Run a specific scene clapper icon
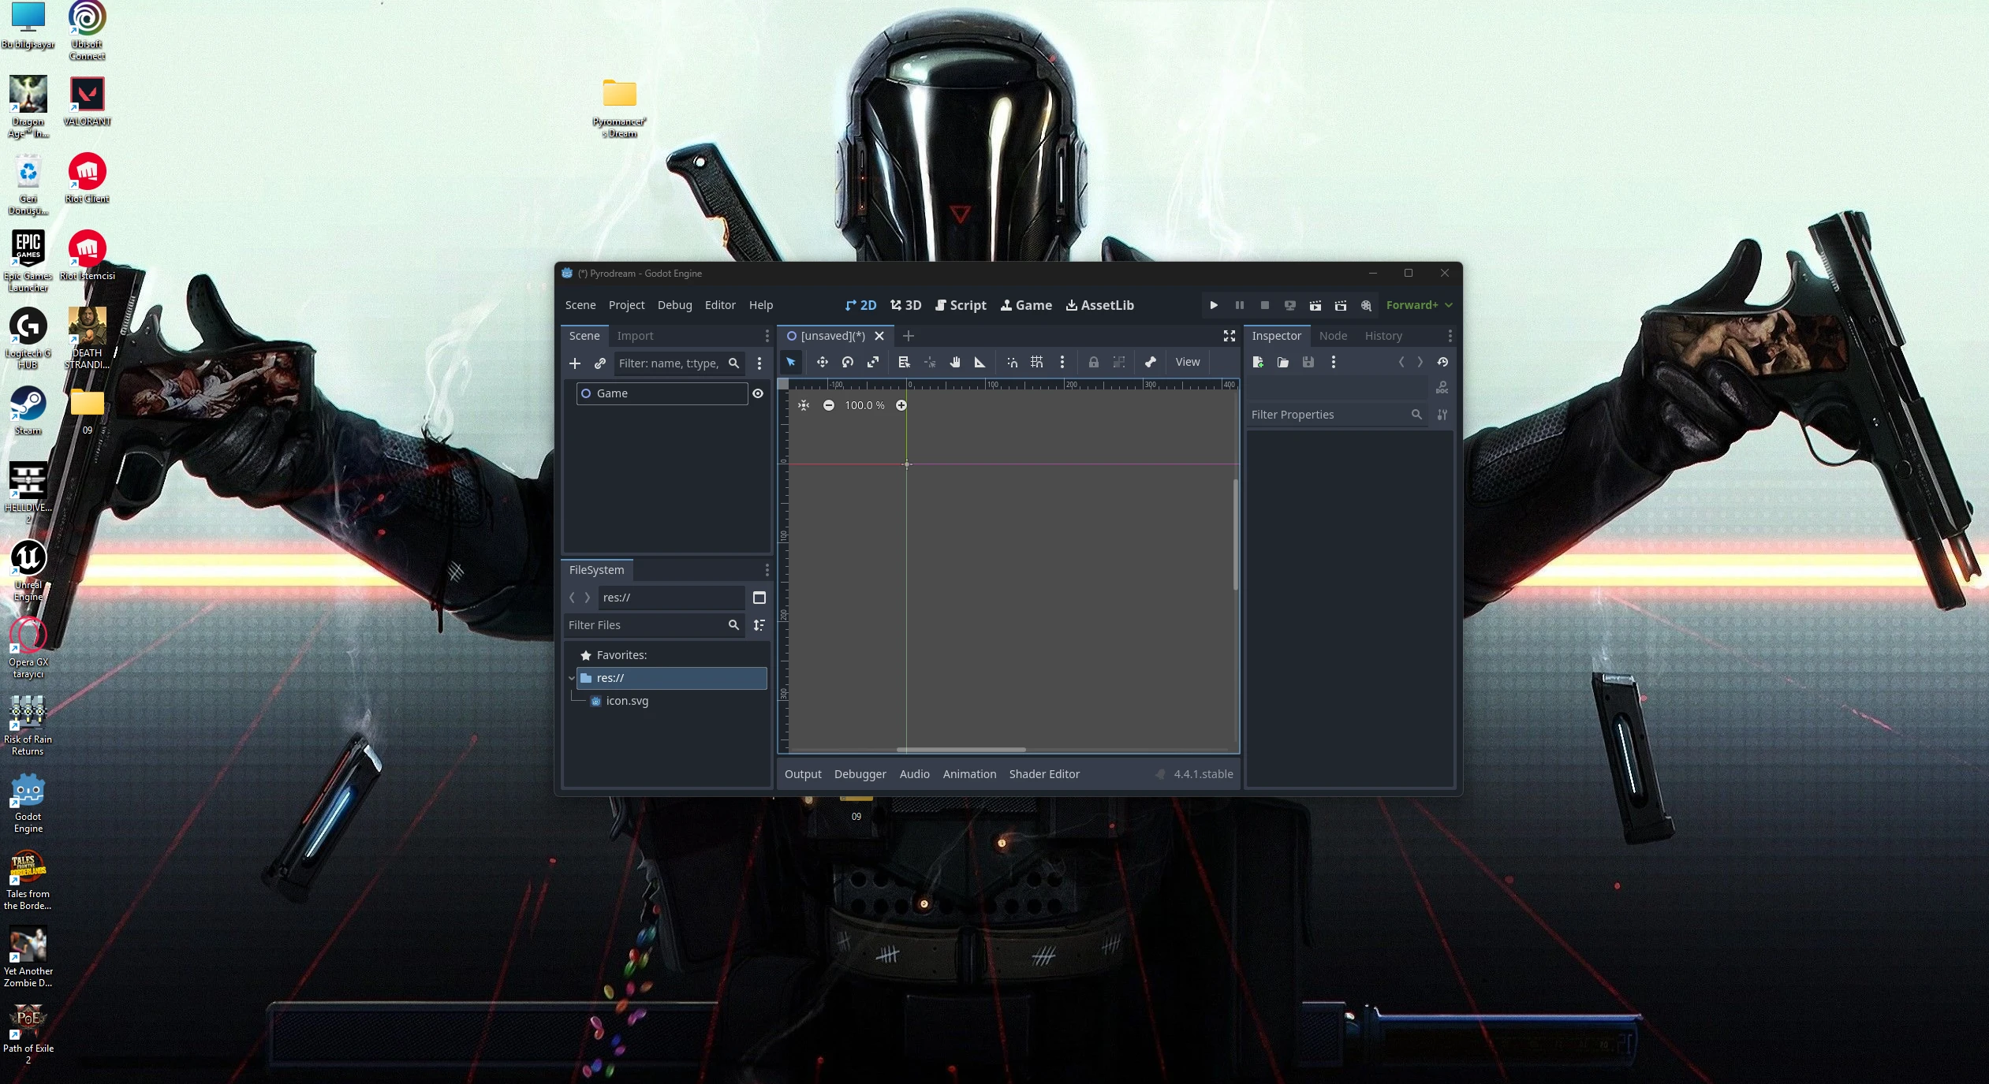Viewport: 1989px width, 1084px height. (x=1340, y=305)
